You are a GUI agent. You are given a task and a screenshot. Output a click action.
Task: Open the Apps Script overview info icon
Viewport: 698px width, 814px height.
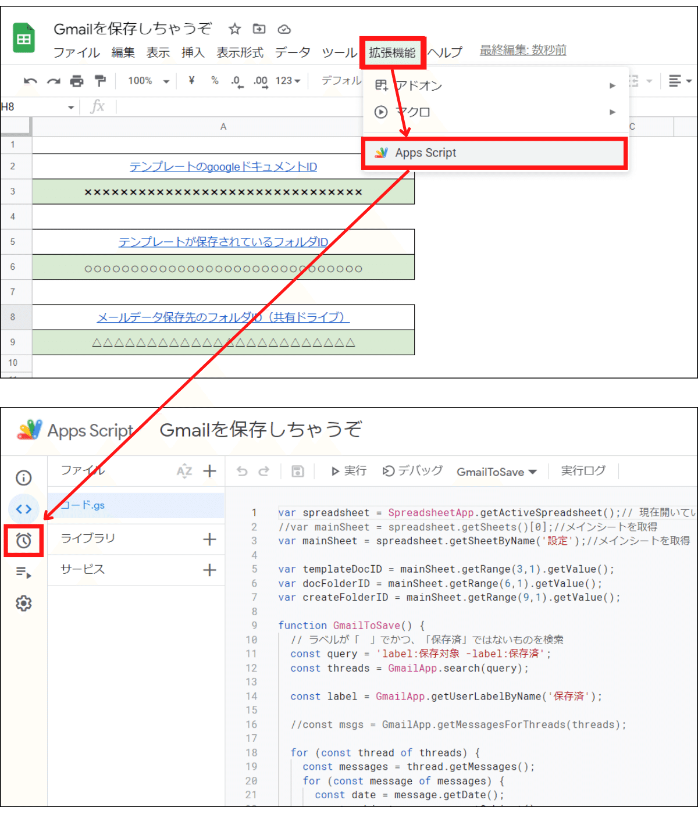tap(23, 478)
